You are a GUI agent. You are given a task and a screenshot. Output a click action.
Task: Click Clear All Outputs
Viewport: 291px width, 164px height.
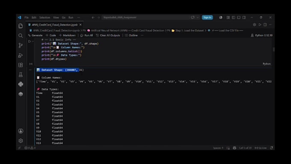108,35
